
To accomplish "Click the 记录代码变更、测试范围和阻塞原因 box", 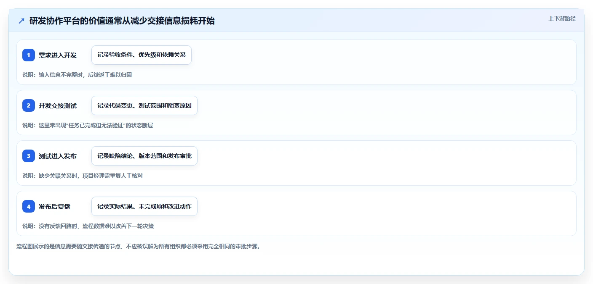I will pyautogui.click(x=144, y=105).
